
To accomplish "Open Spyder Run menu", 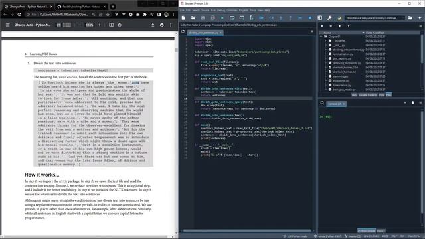I will coord(213,11).
